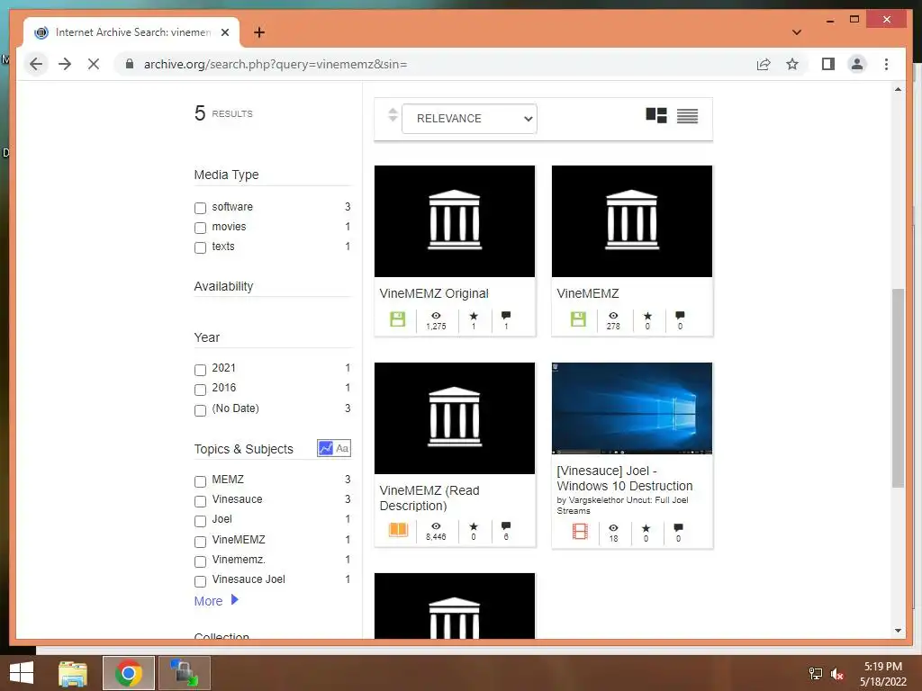
Task: Filter by software media type
Action: coord(200,208)
